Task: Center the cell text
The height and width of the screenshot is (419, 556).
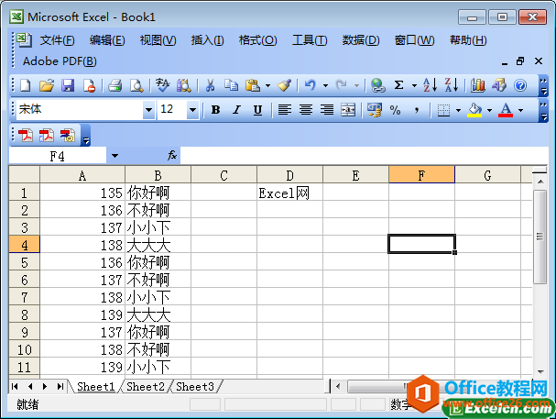Action: (x=306, y=110)
